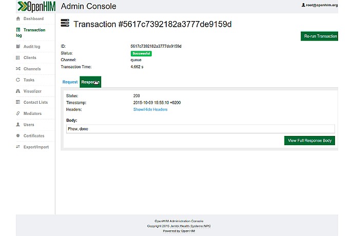Click the 'OpenHIM' footer link
This screenshot has width=354, height=236.
point(188,231)
